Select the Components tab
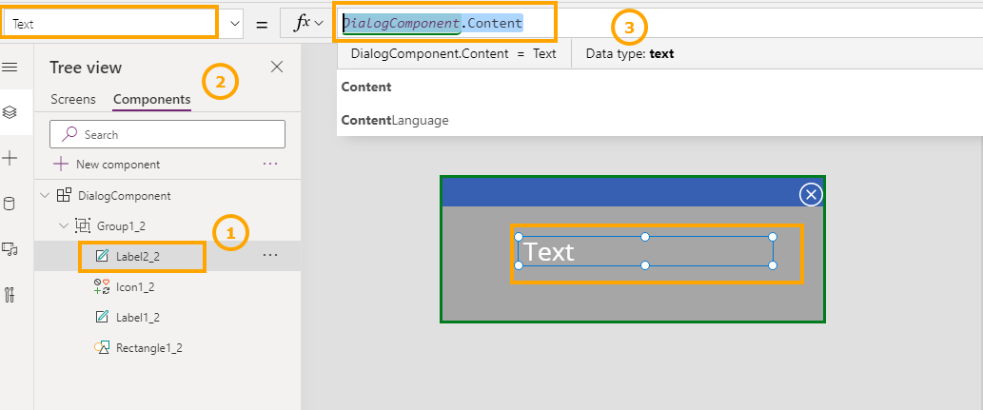Image resolution: width=983 pixels, height=410 pixels. pyautogui.click(x=151, y=99)
